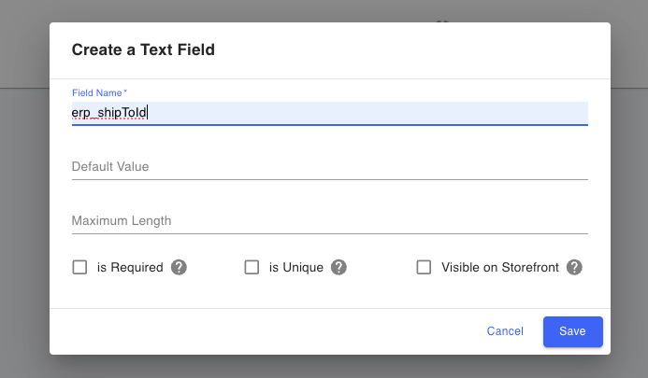This screenshot has height=378, width=648.
Task: Enable the is Required checkbox
Action: pos(79,267)
